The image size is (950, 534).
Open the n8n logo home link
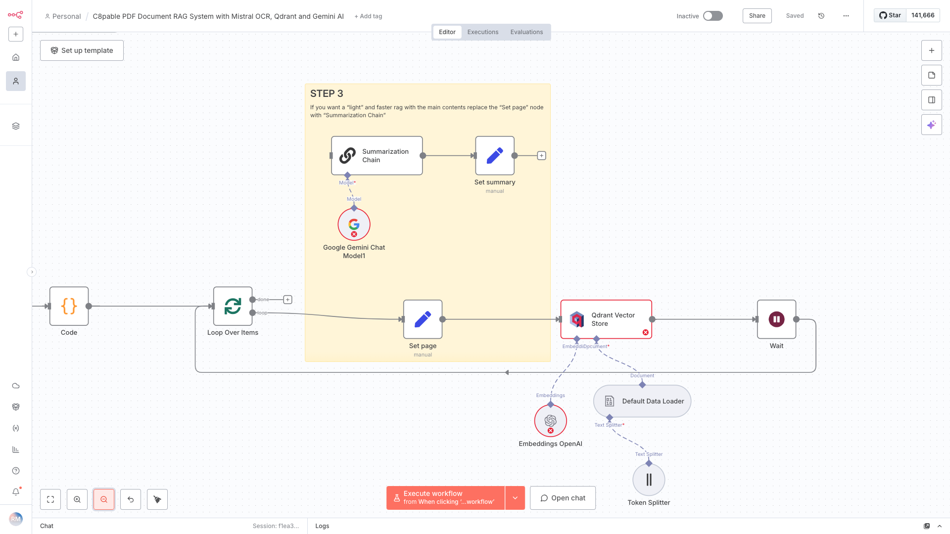pos(15,15)
